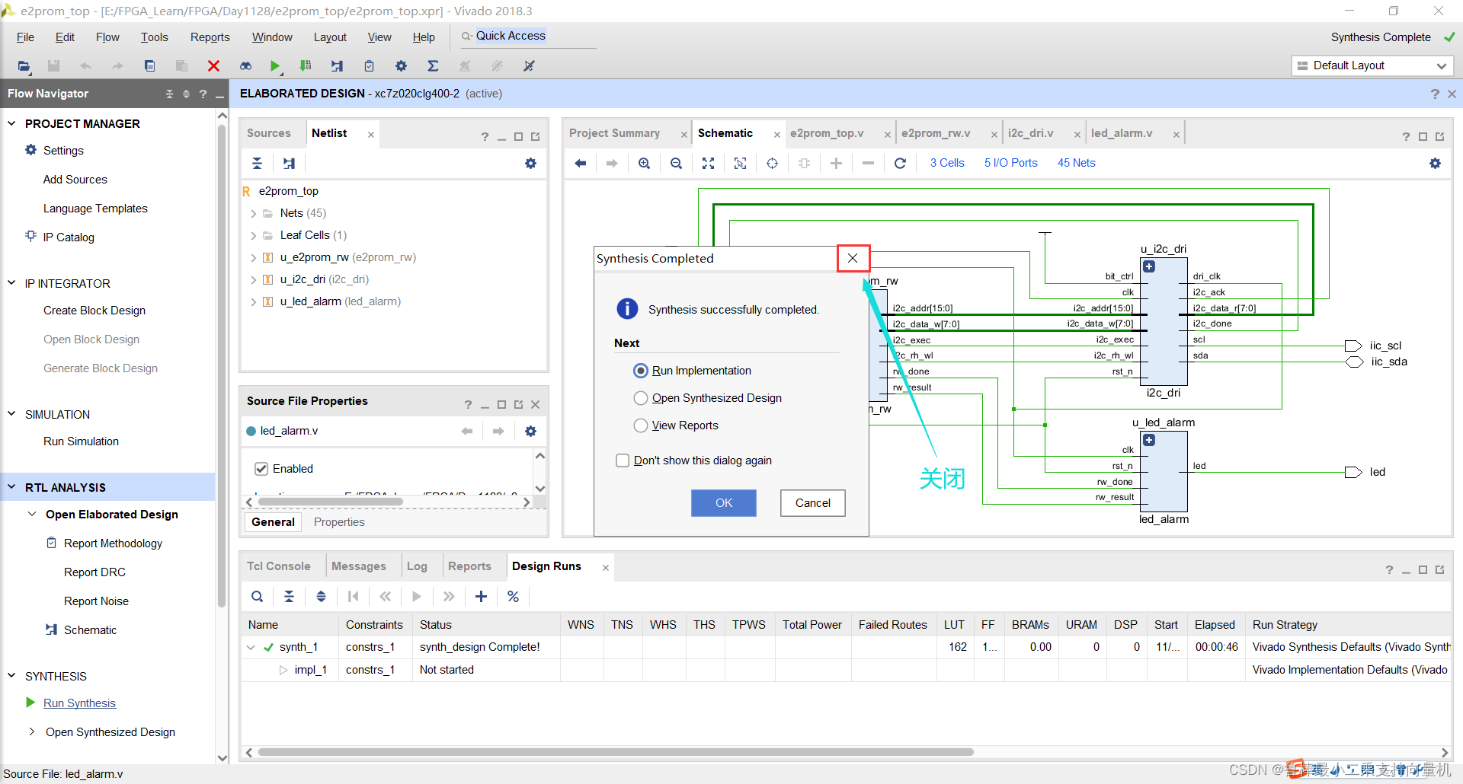Confirm the dialog with OK
The image size is (1463, 784).
[x=724, y=503]
